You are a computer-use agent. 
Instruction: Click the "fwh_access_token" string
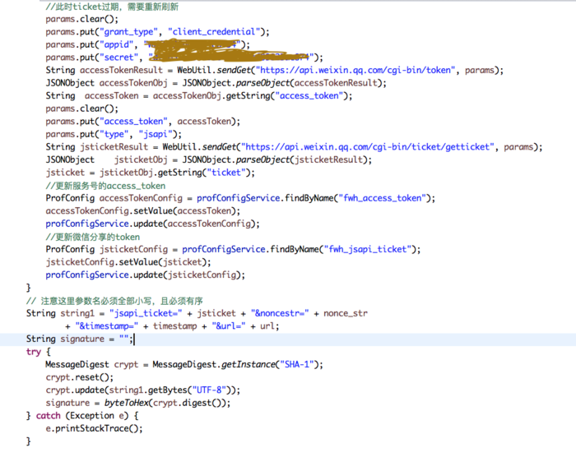tap(382, 198)
